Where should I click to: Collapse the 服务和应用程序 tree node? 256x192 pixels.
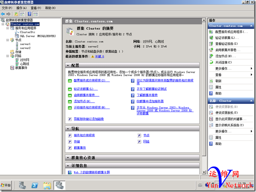pyautogui.click(x=7, y=28)
